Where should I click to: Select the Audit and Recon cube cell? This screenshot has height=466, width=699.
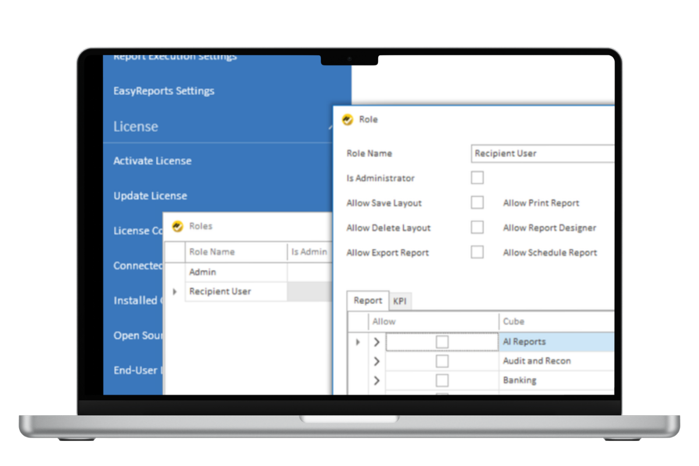point(557,361)
